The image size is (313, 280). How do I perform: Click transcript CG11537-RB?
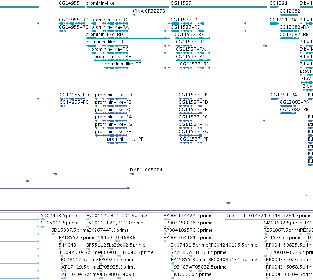click(x=209, y=24)
